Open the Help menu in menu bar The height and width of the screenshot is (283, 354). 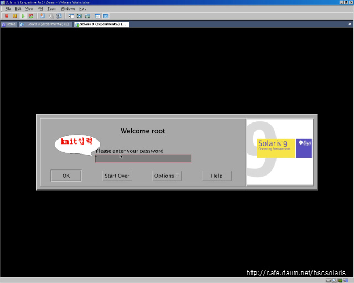[82, 9]
